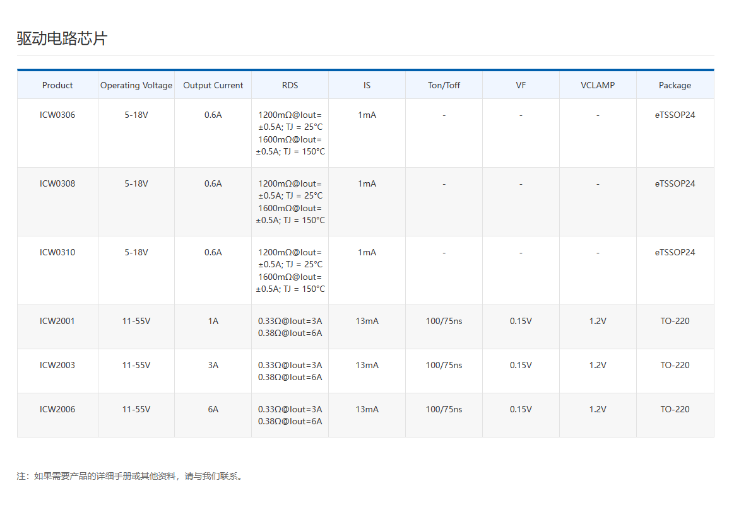
Task: Click the 6A output current cell
Action: [213, 409]
